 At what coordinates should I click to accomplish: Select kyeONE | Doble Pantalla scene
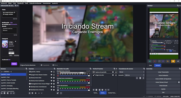coord(13,83)
